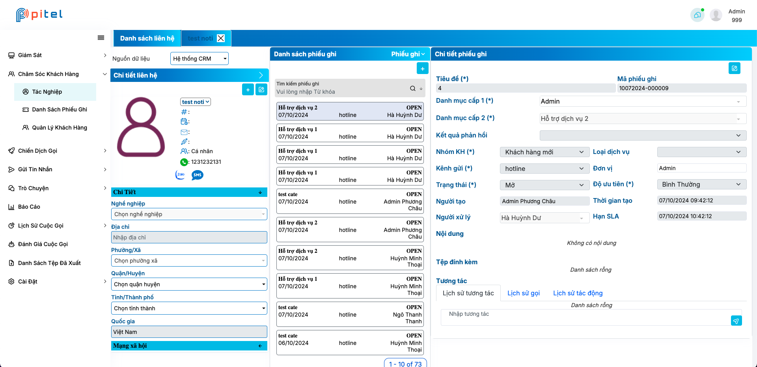Click the search magnifier icon for tickets
Viewport: 757px width, 367px height.
(413, 89)
